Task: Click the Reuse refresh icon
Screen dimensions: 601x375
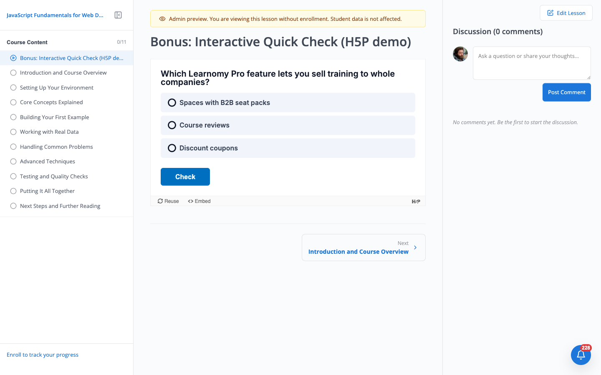Action: 160,201
